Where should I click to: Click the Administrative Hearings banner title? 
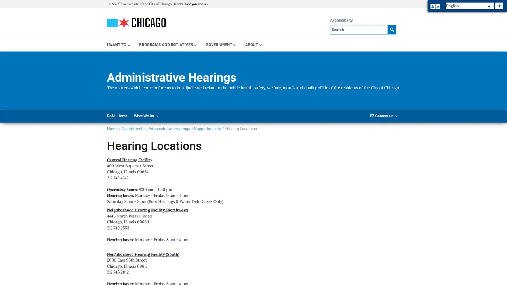click(172, 78)
